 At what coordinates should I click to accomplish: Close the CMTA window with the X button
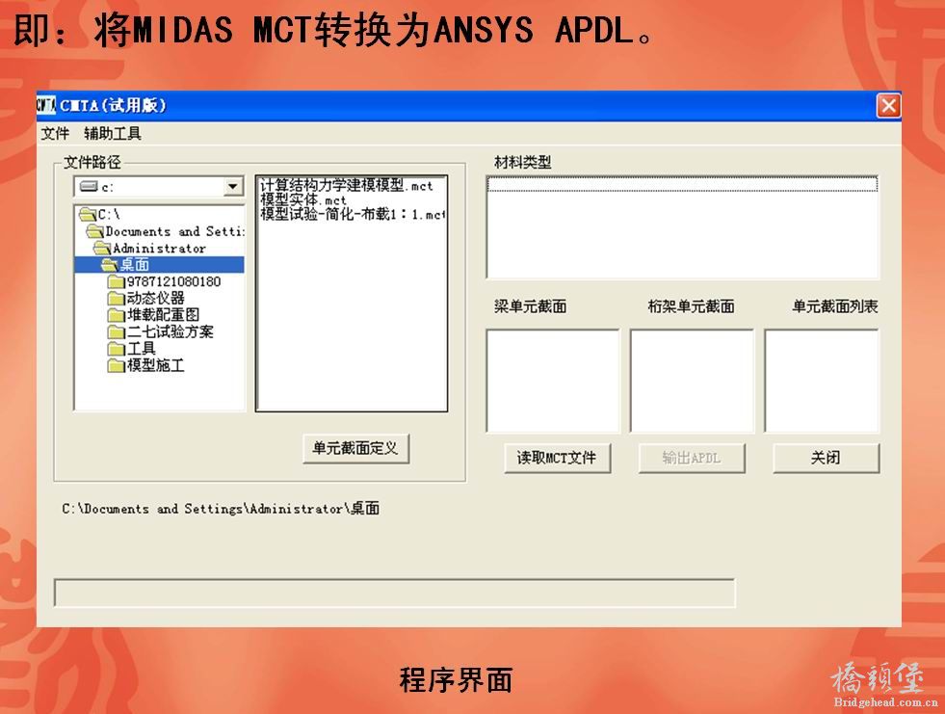pyautogui.click(x=888, y=106)
